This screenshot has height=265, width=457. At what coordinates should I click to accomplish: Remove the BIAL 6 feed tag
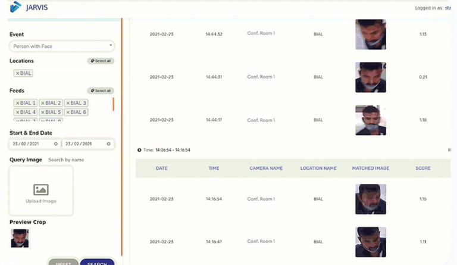68,112
